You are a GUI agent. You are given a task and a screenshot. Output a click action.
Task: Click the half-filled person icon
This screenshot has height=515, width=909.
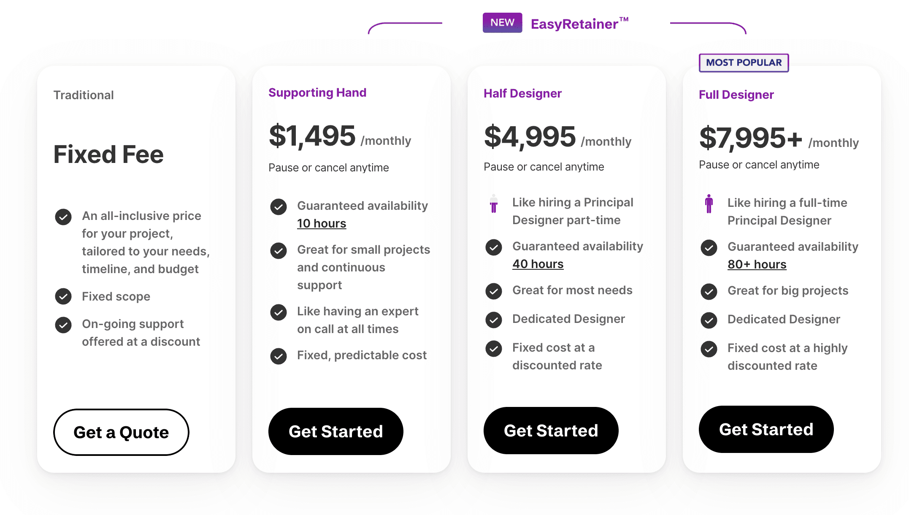tap(494, 203)
